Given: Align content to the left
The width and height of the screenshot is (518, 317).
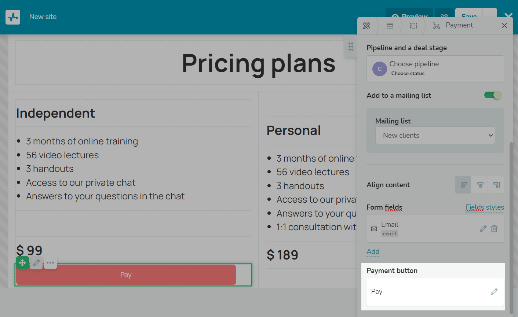Looking at the screenshot, I should pos(463,185).
